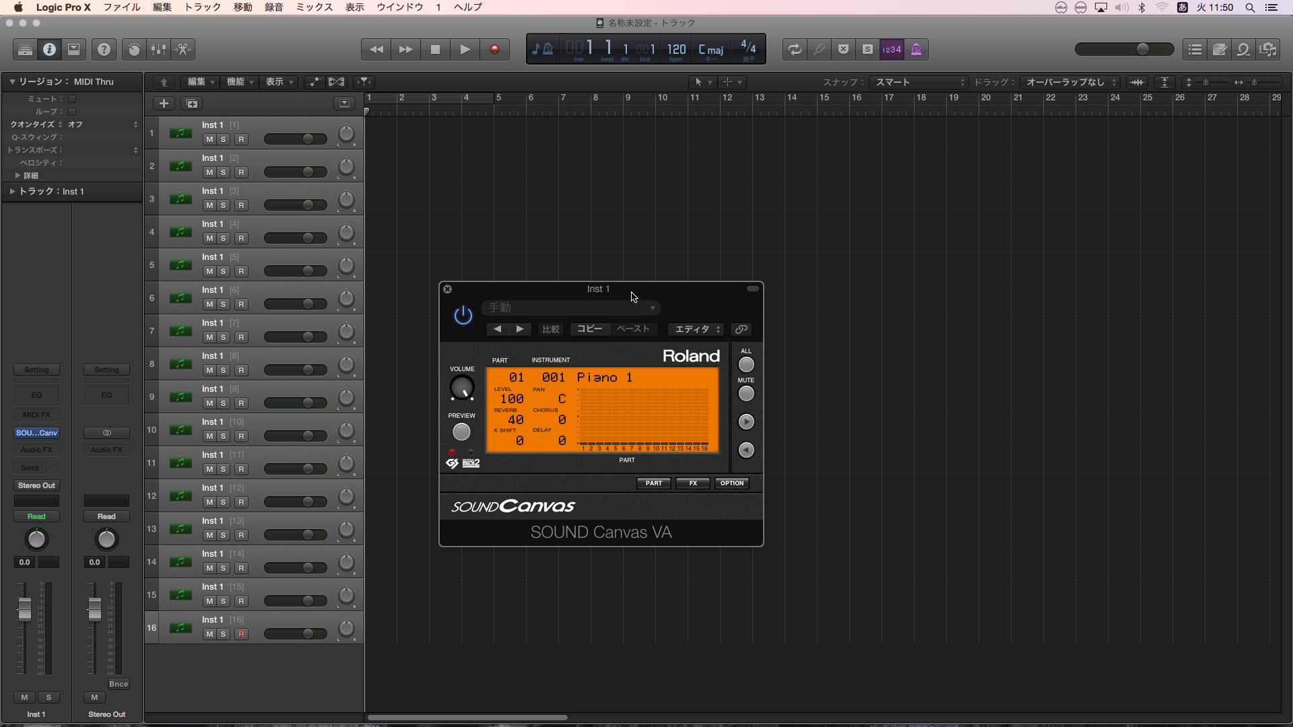The height and width of the screenshot is (727, 1293).
Task: Click the Stop transport button
Action: (x=435, y=49)
